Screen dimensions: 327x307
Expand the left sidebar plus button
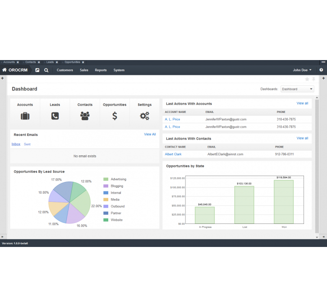[x=3, y=78]
